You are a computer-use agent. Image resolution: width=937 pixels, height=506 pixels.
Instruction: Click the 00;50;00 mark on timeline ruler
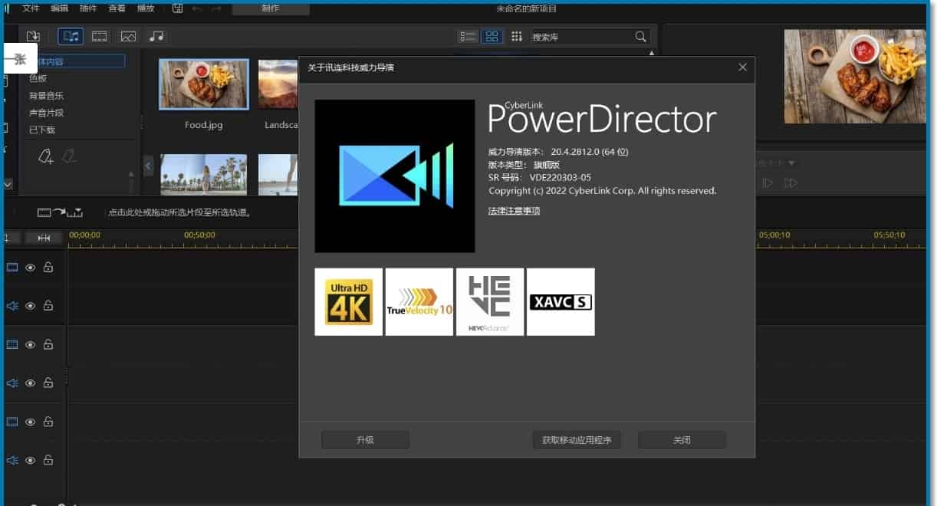(199, 235)
